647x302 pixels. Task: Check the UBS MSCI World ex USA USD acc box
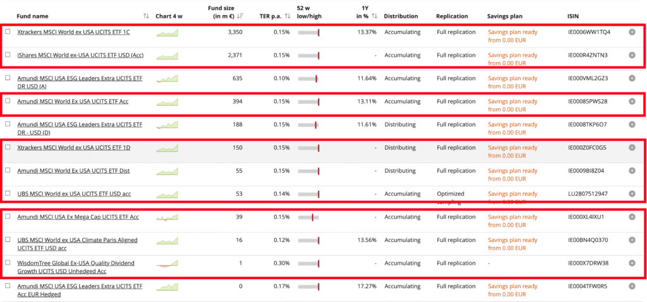[x=8, y=194]
